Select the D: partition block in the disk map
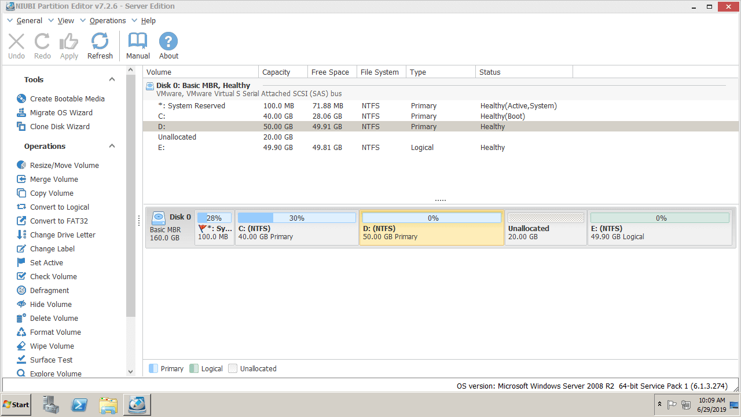The width and height of the screenshot is (741, 417). click(x=431, y=228)
